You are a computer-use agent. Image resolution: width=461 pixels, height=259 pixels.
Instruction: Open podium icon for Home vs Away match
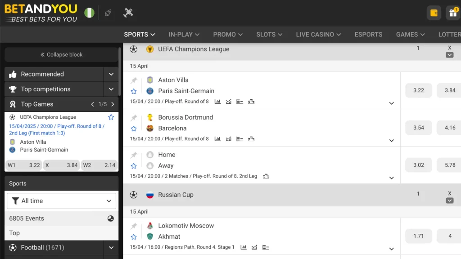(x=266, y=176)
